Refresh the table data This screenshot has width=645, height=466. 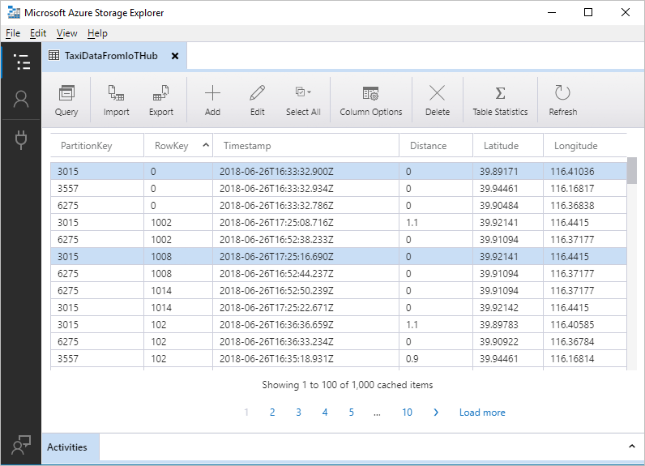pyautogui.click(x=562, y=100)
